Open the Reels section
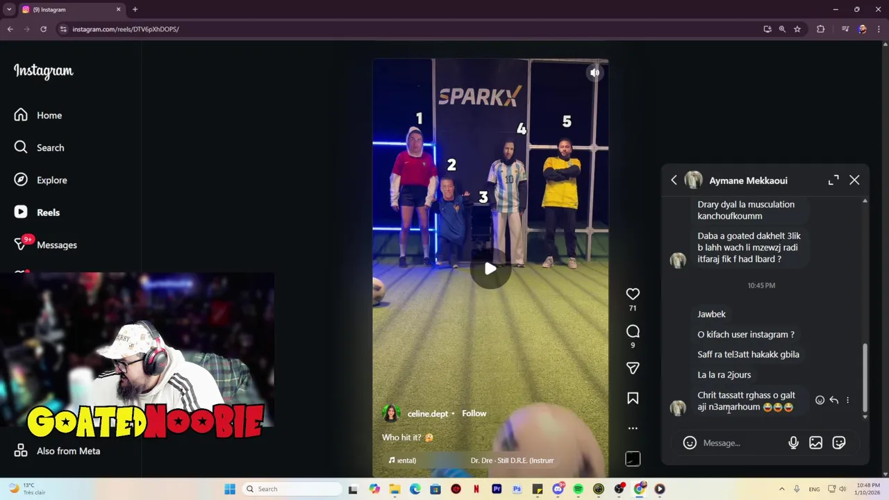The image size is (889, 500). [x=38, y=212]
